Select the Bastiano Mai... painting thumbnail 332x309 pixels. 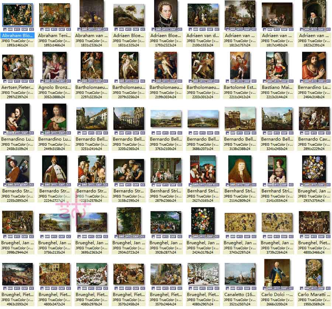(x=277, y=66)
